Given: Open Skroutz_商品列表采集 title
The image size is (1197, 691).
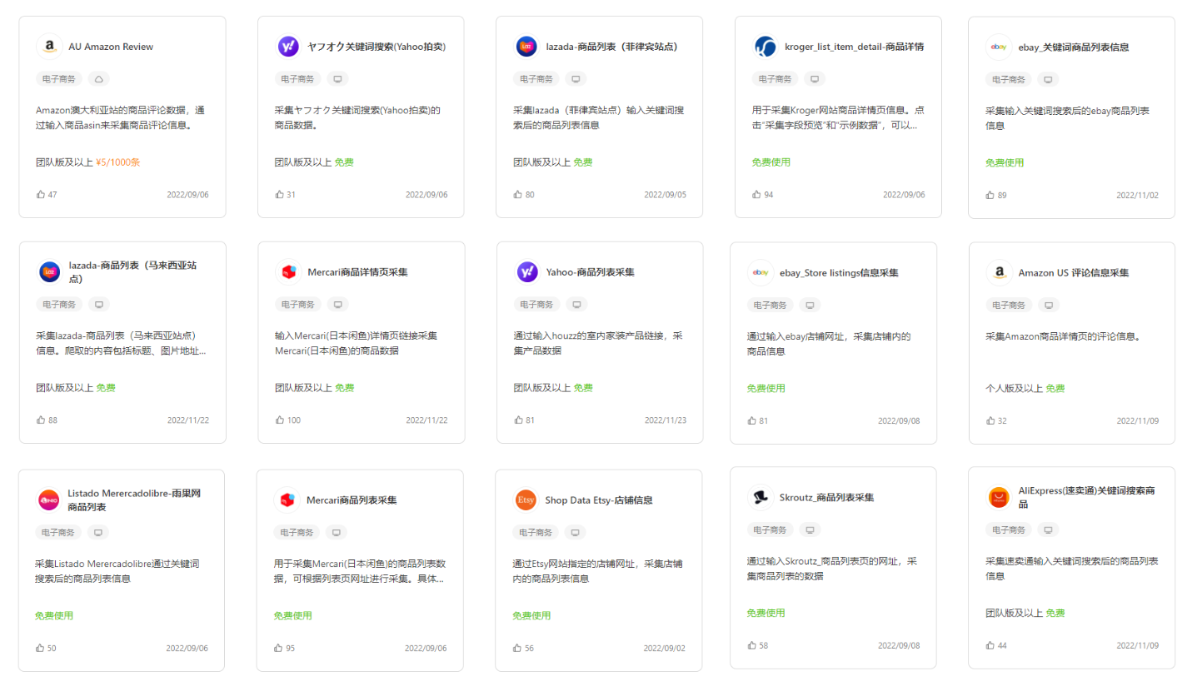Looking at the screenshot, I should click(826, 498).
